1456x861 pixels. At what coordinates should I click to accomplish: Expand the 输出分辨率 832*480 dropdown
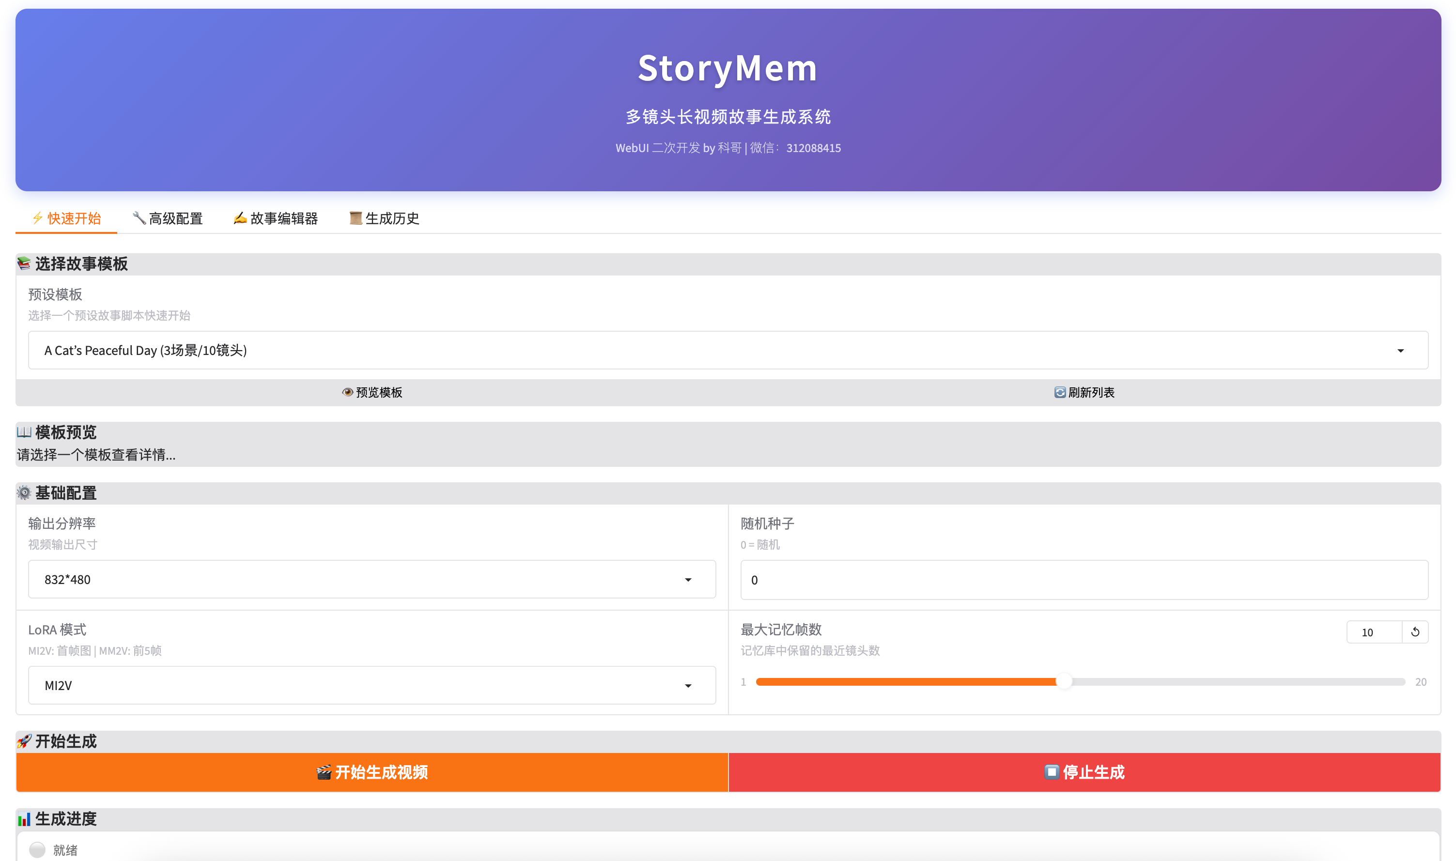coord(372,580)
